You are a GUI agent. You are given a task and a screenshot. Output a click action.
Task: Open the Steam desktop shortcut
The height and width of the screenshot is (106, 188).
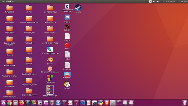pos(78,8)
